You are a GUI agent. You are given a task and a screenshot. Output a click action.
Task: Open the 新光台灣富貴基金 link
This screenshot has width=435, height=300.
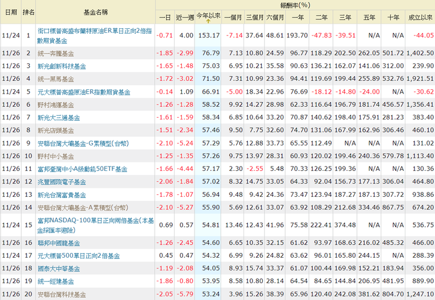[62, 195]
